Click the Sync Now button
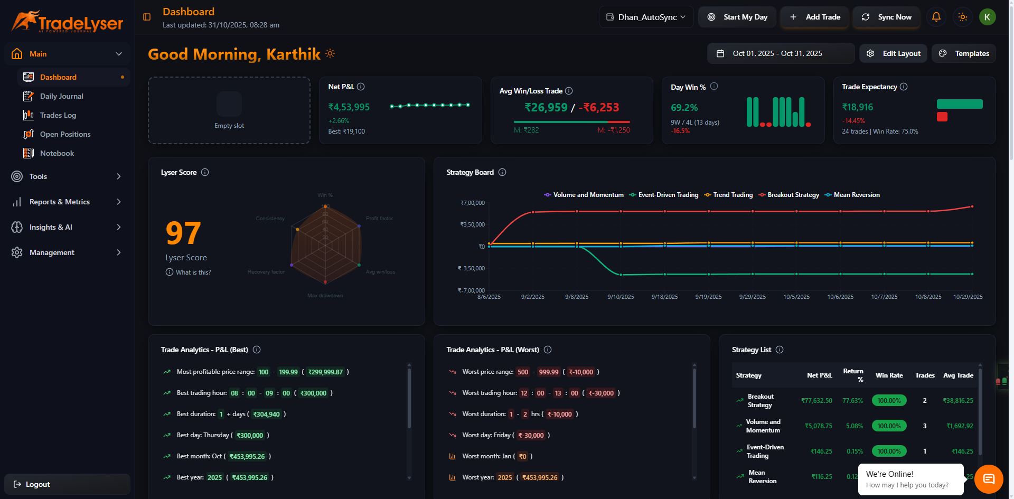This screenshot has width=1014, height=499. pos(886,17)
